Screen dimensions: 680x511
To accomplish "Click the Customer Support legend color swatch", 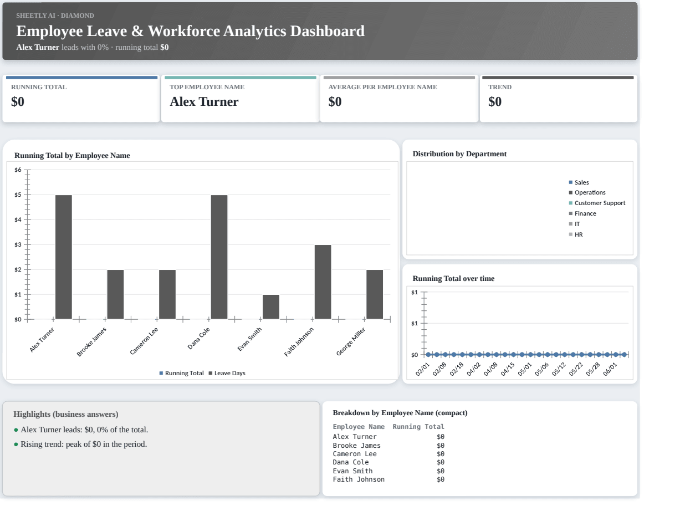I will pyautogui.click(x=571, y=203).
